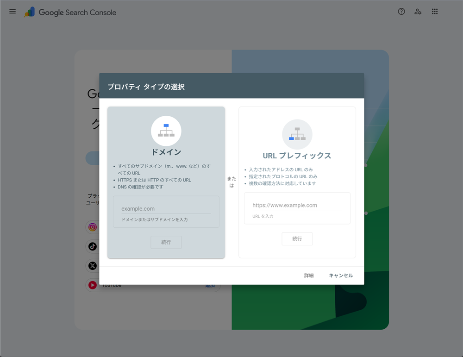
Task: Click the ドメインまたはサブドメインを入力 hint
Action: tap(155, 219)
